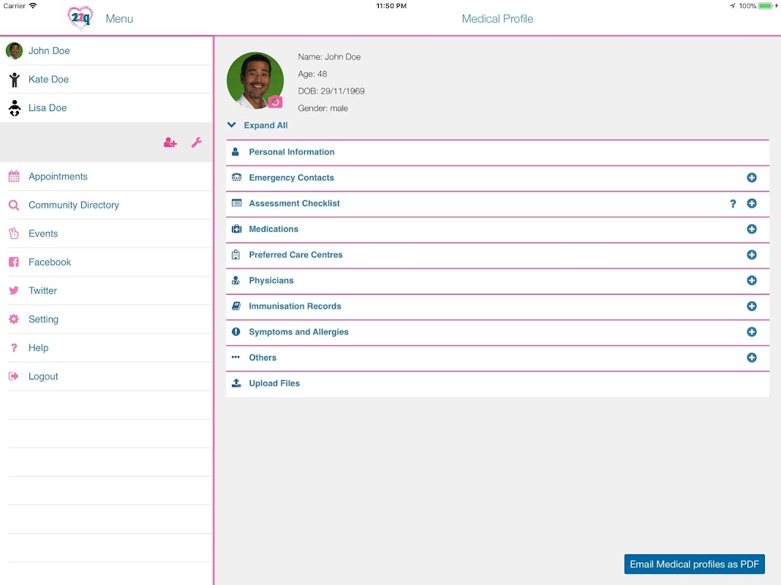Add a physician with plus icon
This screenshot has width=781, height=585.
pyautogui.click(x=752, y=280)
